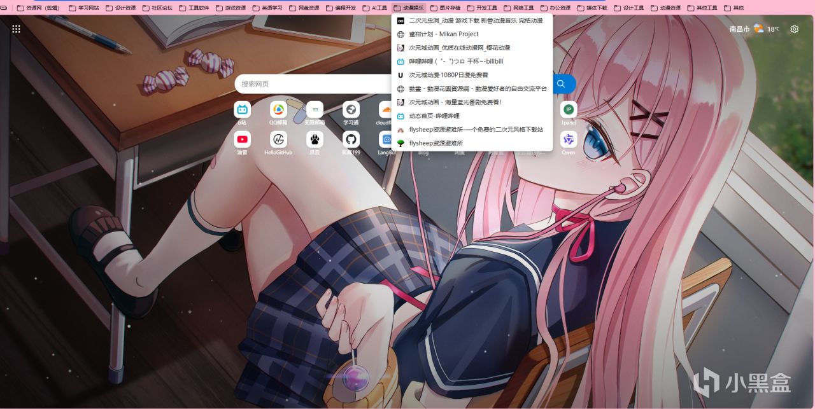
Task: Open the 爪云 paw shortcut icon
Action: point(315,139)
